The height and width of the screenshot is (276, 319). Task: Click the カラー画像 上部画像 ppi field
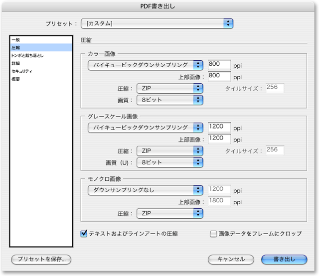point(219,77)
